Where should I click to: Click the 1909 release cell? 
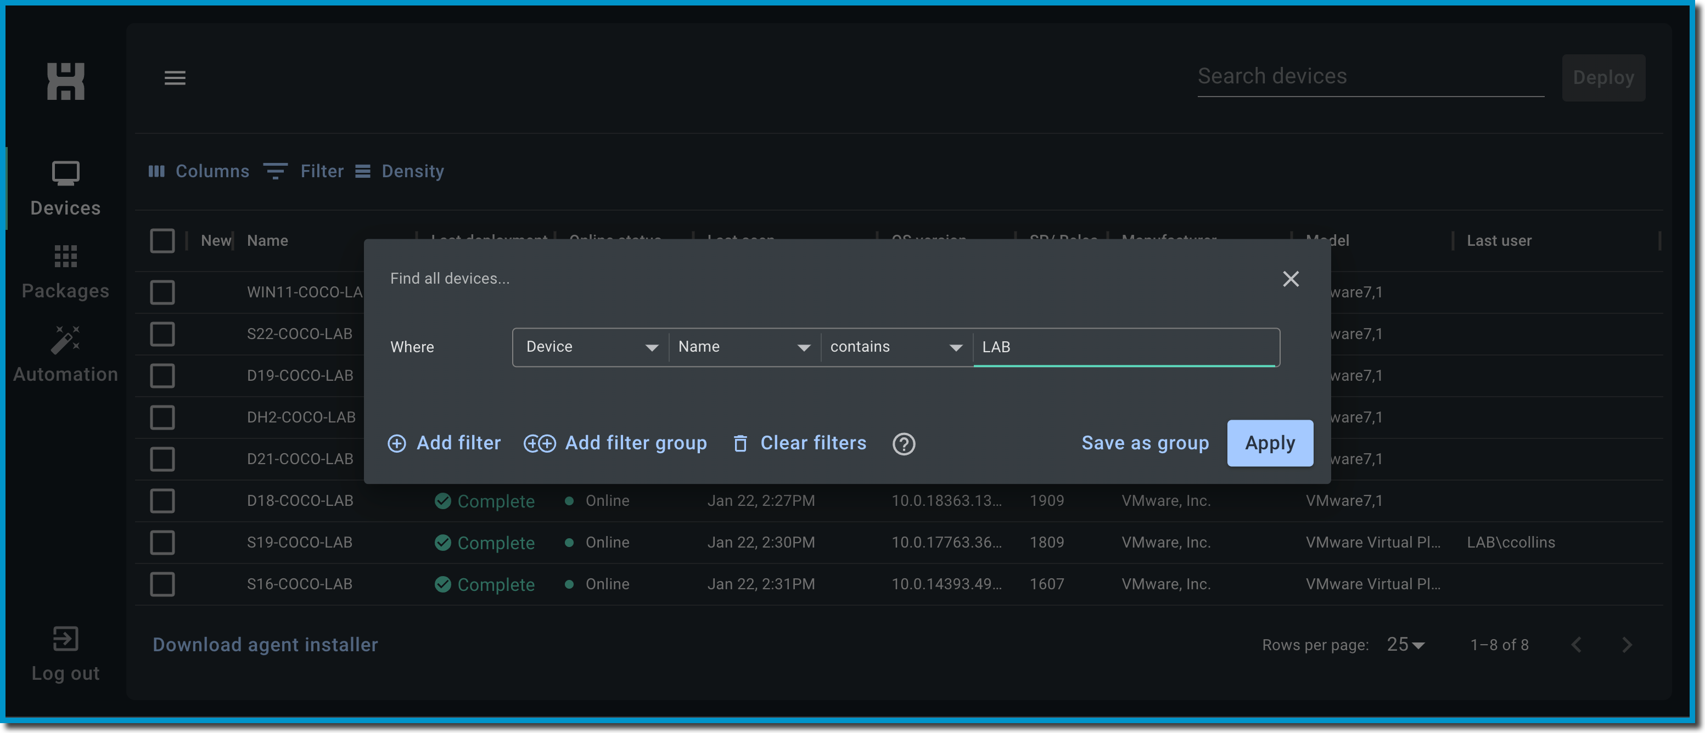1046,501
